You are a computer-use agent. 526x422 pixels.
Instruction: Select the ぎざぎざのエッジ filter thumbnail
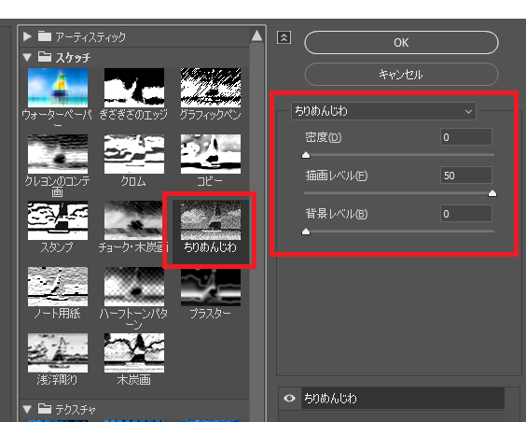pyautogui.click(x=134, y=88)
